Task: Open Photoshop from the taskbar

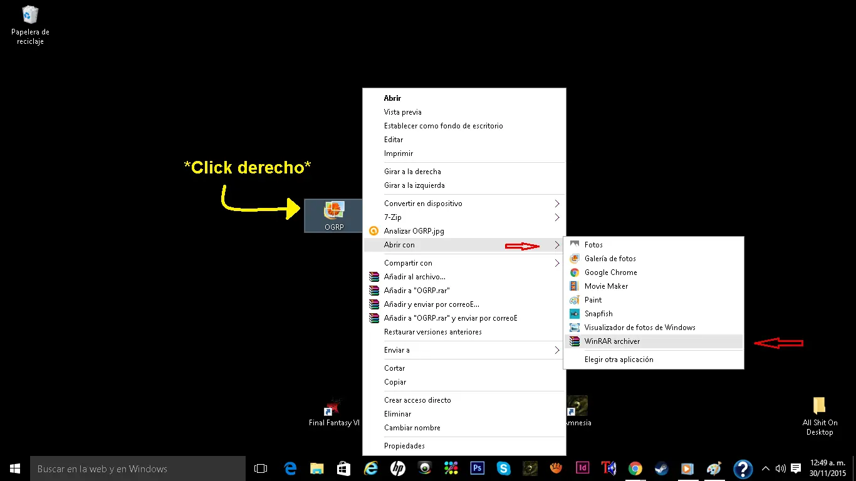Action: click(x=478, y=468)
